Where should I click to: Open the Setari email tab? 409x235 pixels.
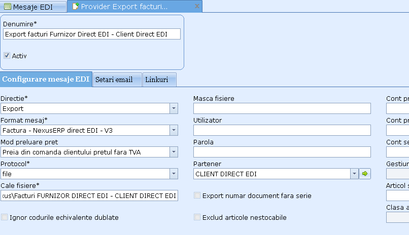114,80
